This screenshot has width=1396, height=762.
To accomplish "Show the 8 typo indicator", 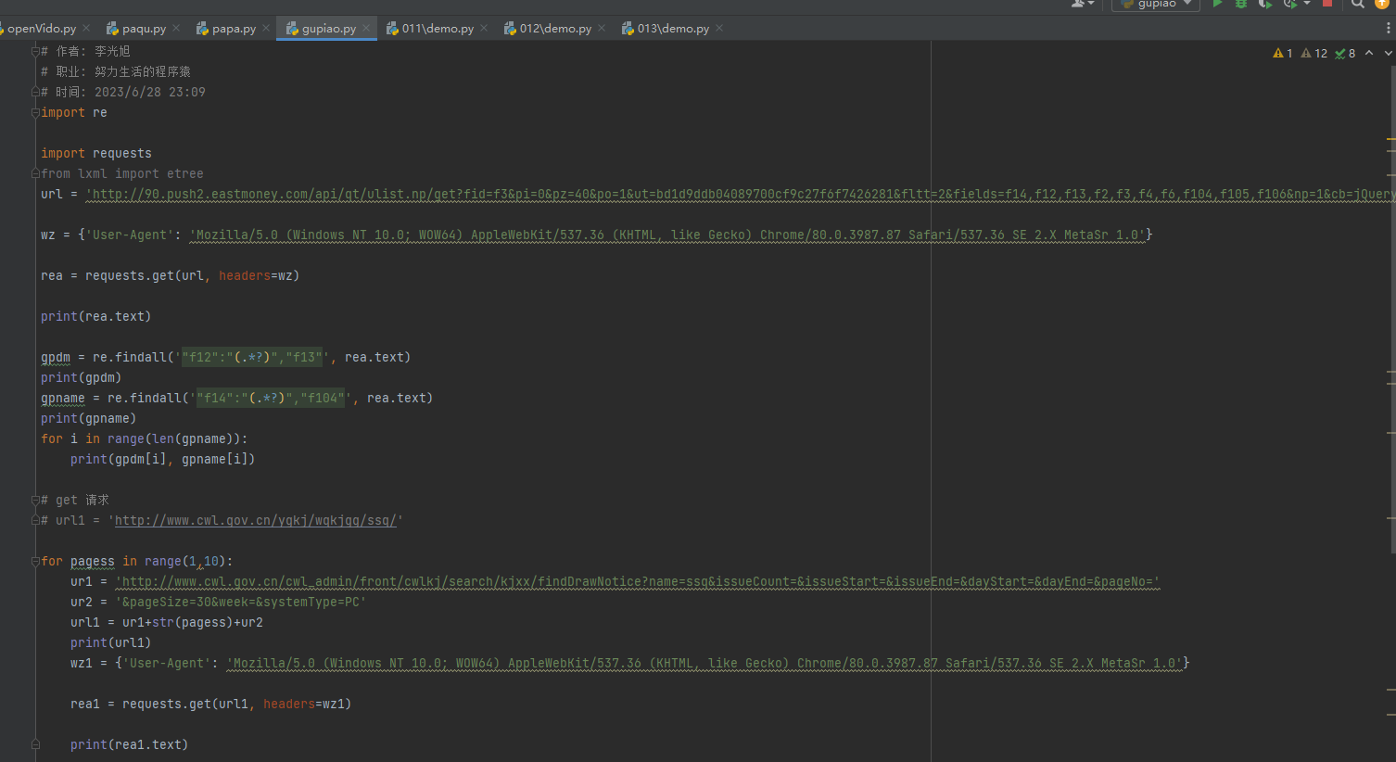I will click(1345, 53).
